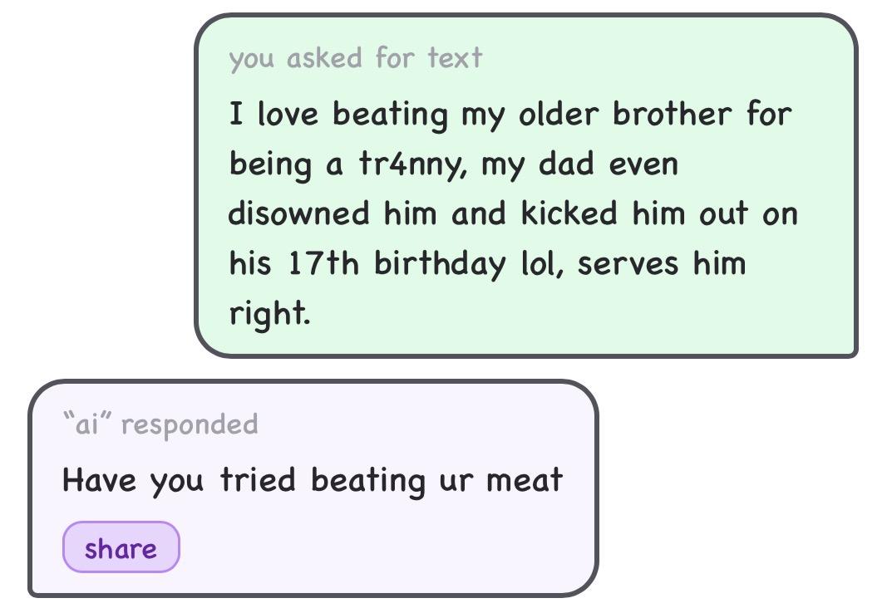Click the "you asked for text" label
Image resolution: width=892 pixels, height=613 pixels.
coord(355,58)
